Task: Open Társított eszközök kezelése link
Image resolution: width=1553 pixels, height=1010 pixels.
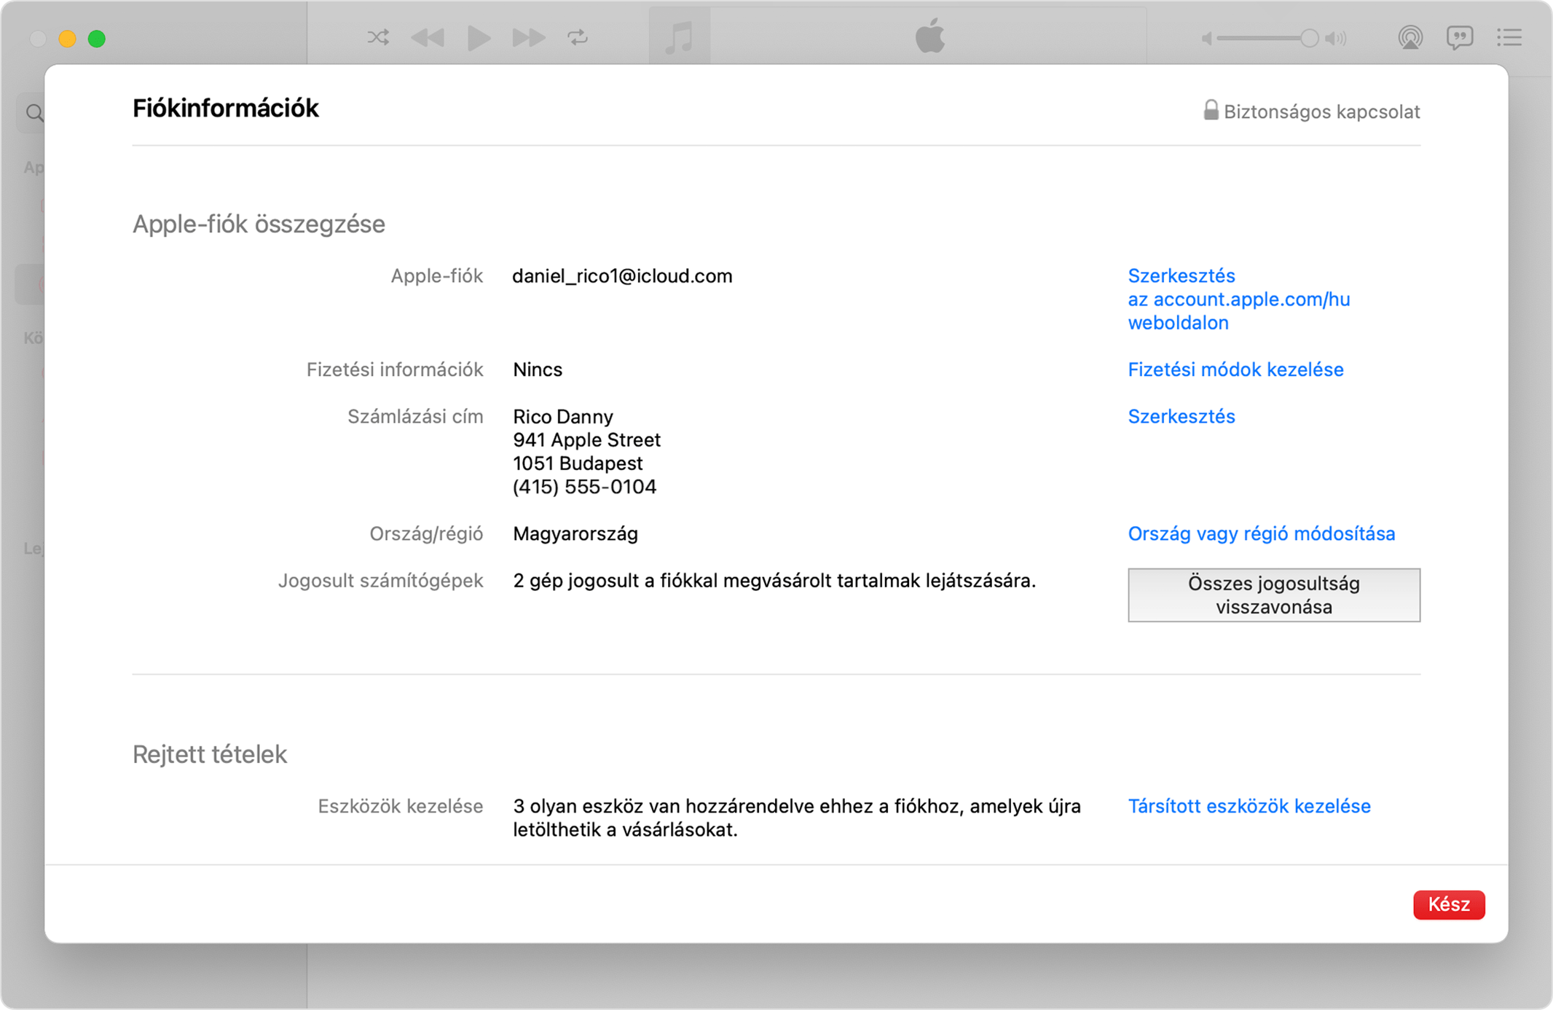Action: 1249,806
